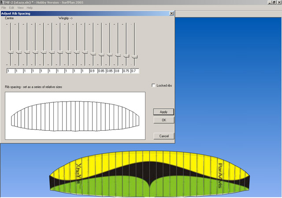Confirm rib spacing with OK
Screen dimensions: 282x198
(x=163, y=120)
